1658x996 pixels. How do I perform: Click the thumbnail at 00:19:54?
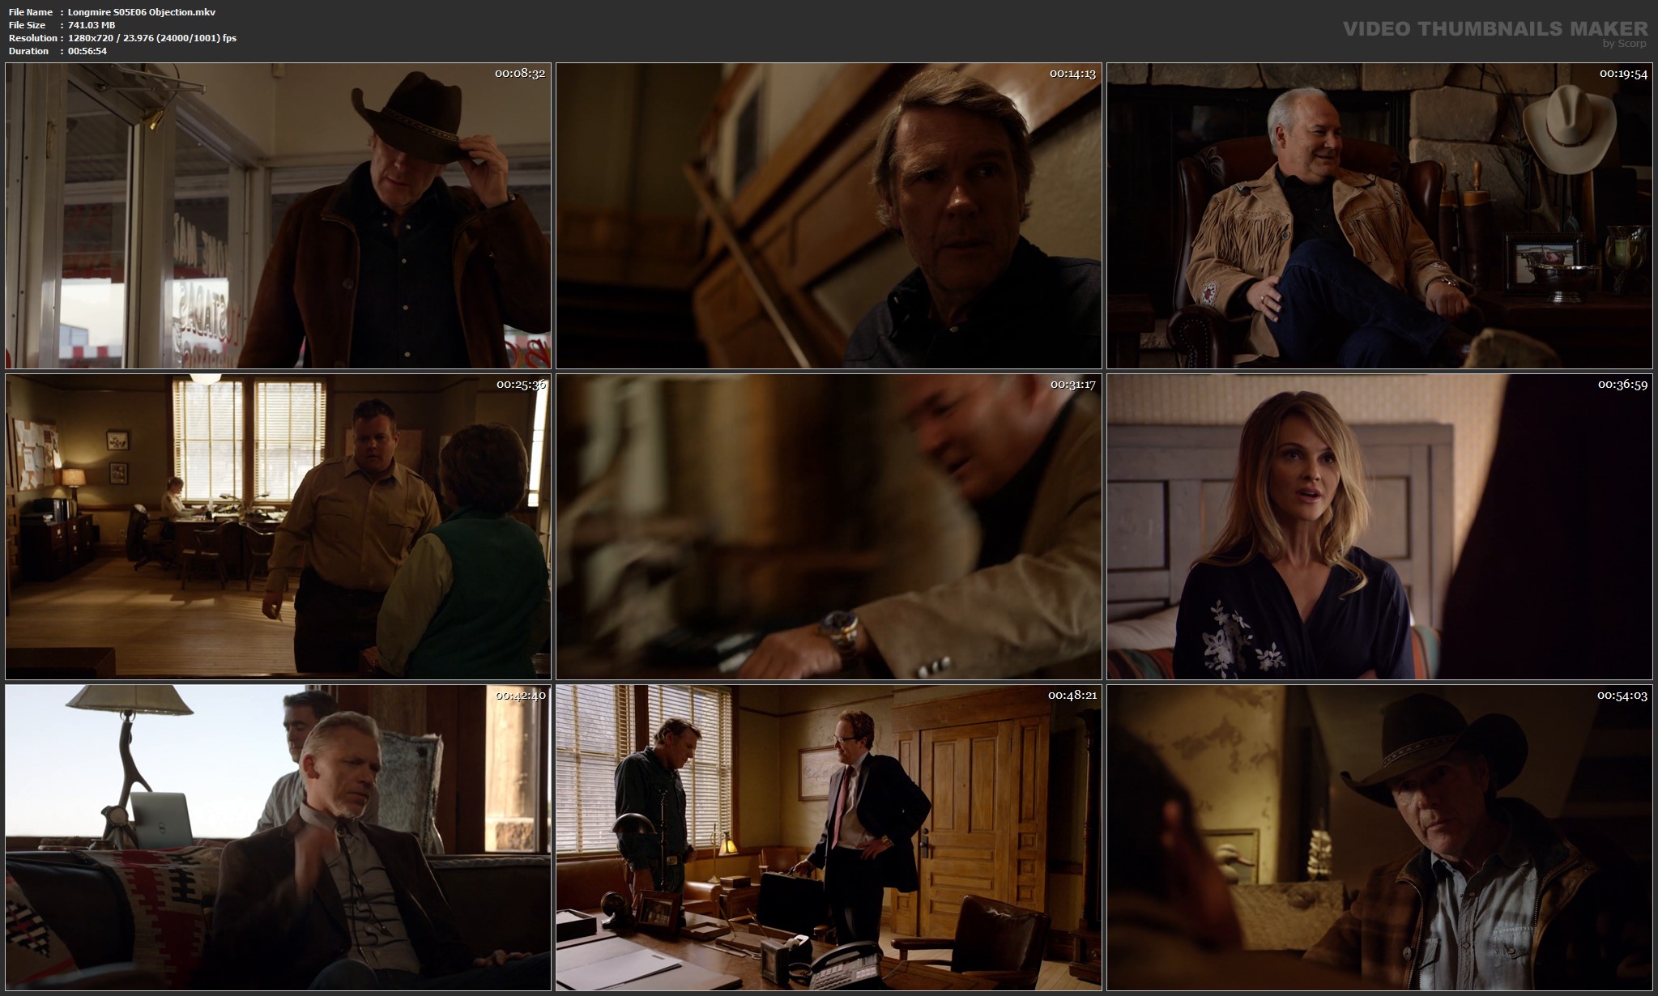click(1379, 215)
